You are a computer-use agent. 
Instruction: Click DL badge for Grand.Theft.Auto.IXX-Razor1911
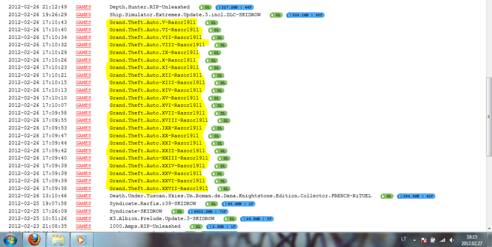click(x=218, y=128)
